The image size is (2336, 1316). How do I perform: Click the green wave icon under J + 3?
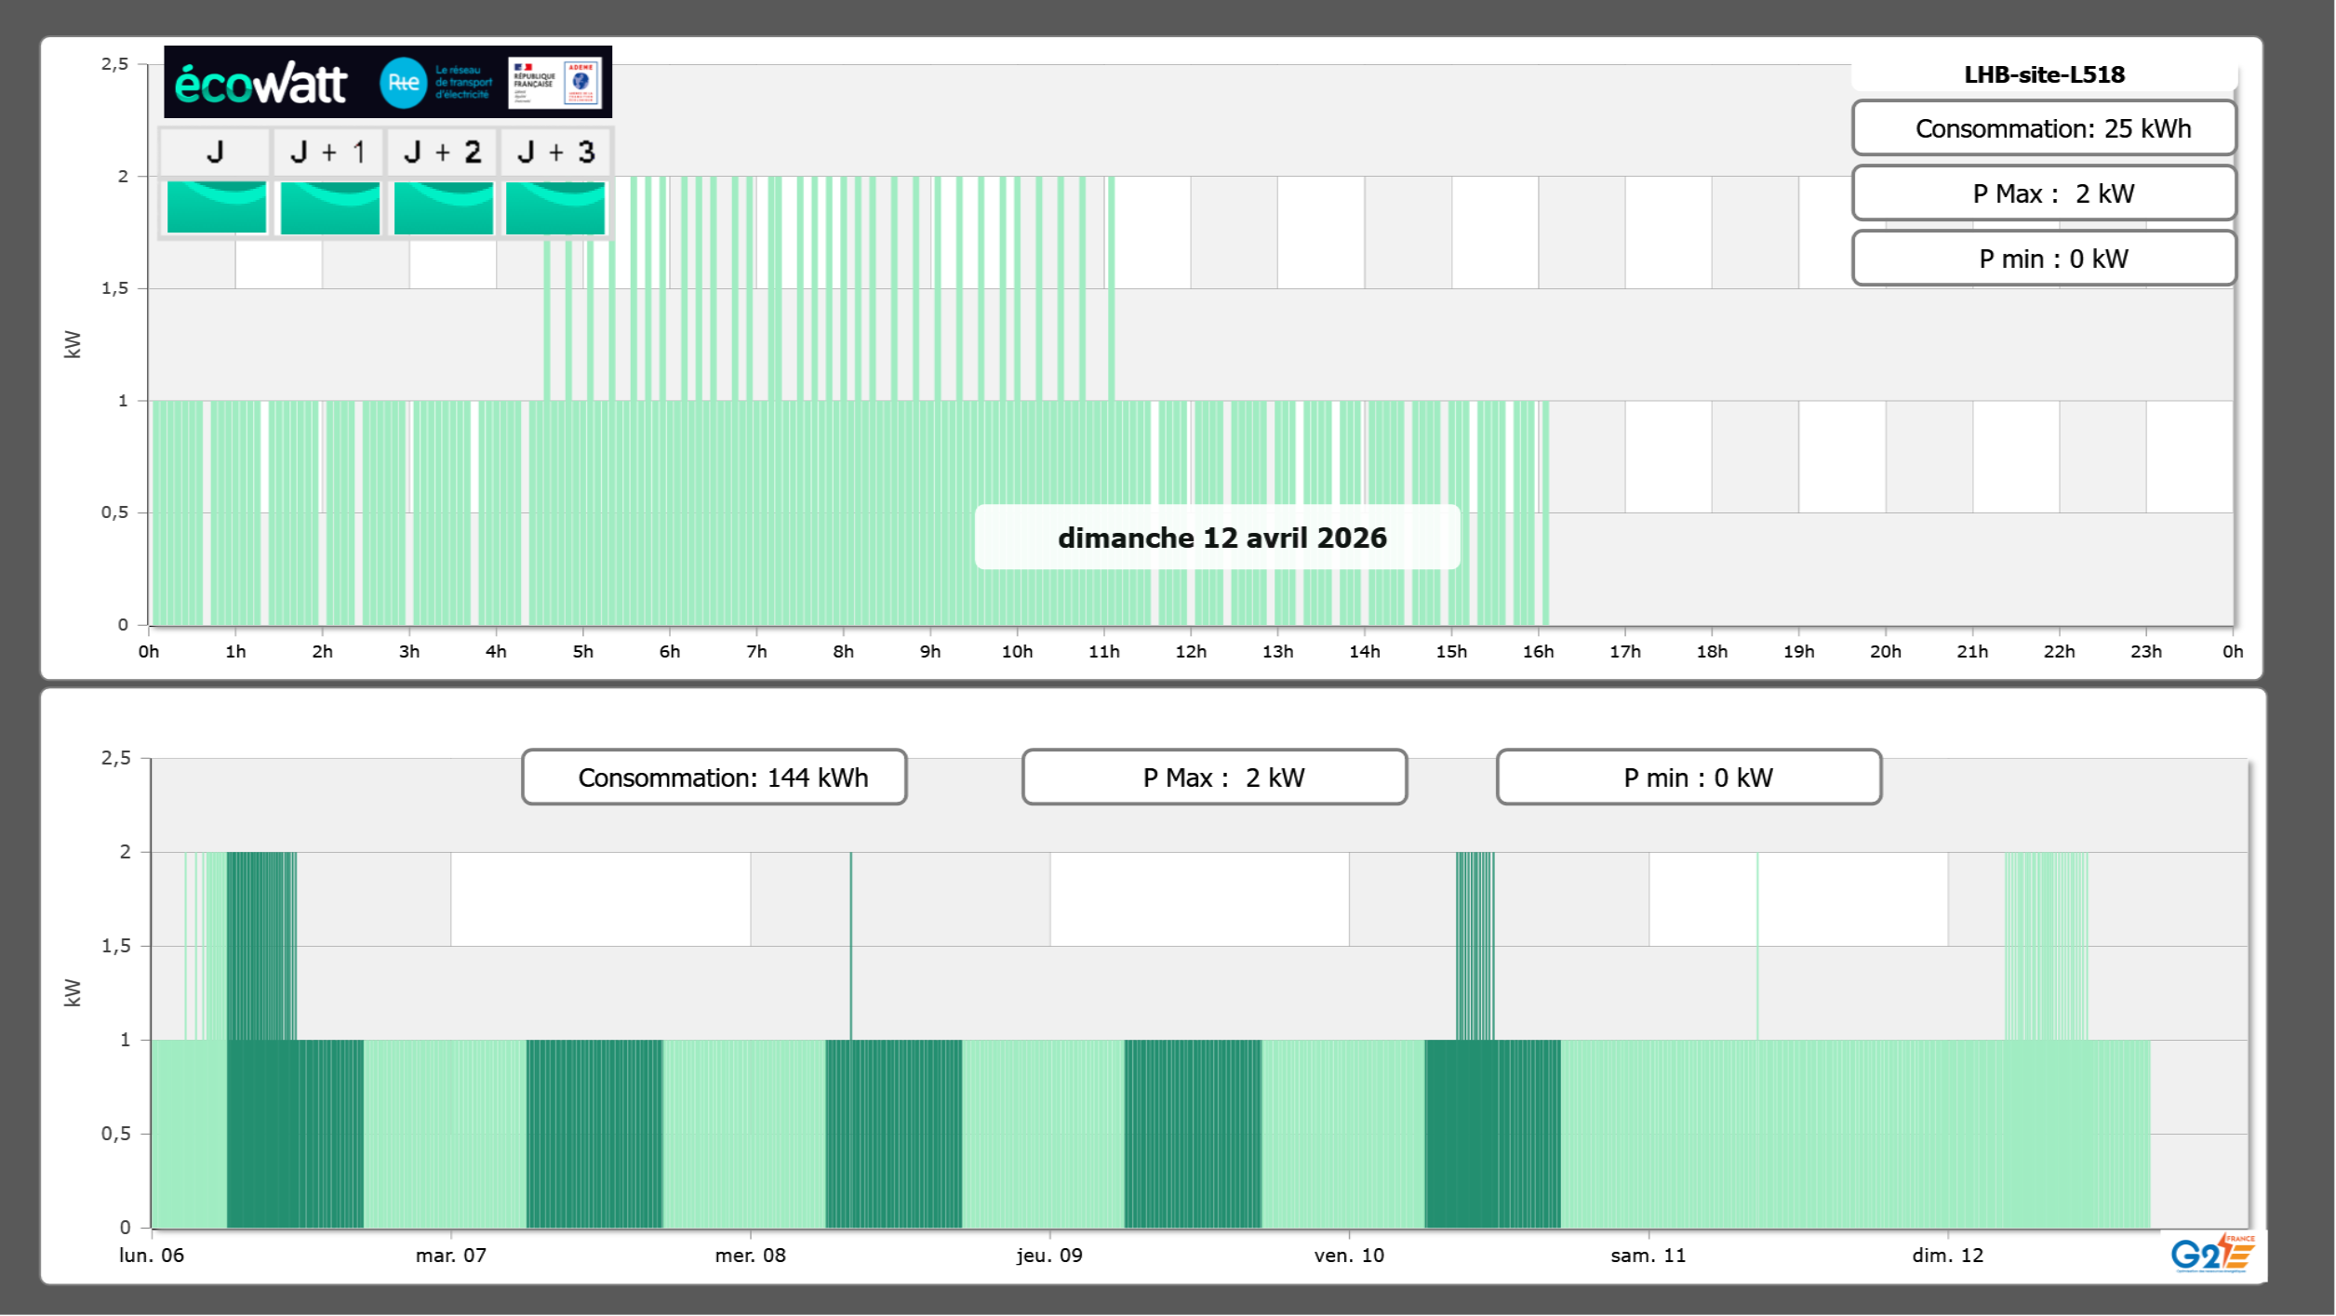(x=555, y=206)
